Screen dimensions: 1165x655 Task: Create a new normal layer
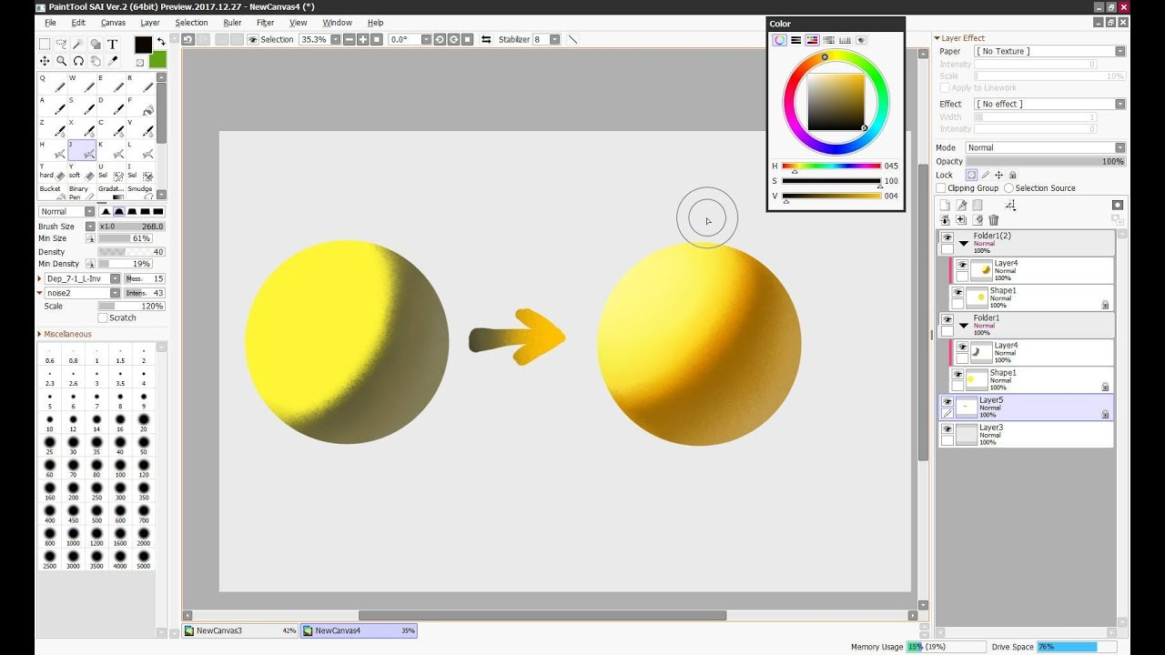coord(945,206)
